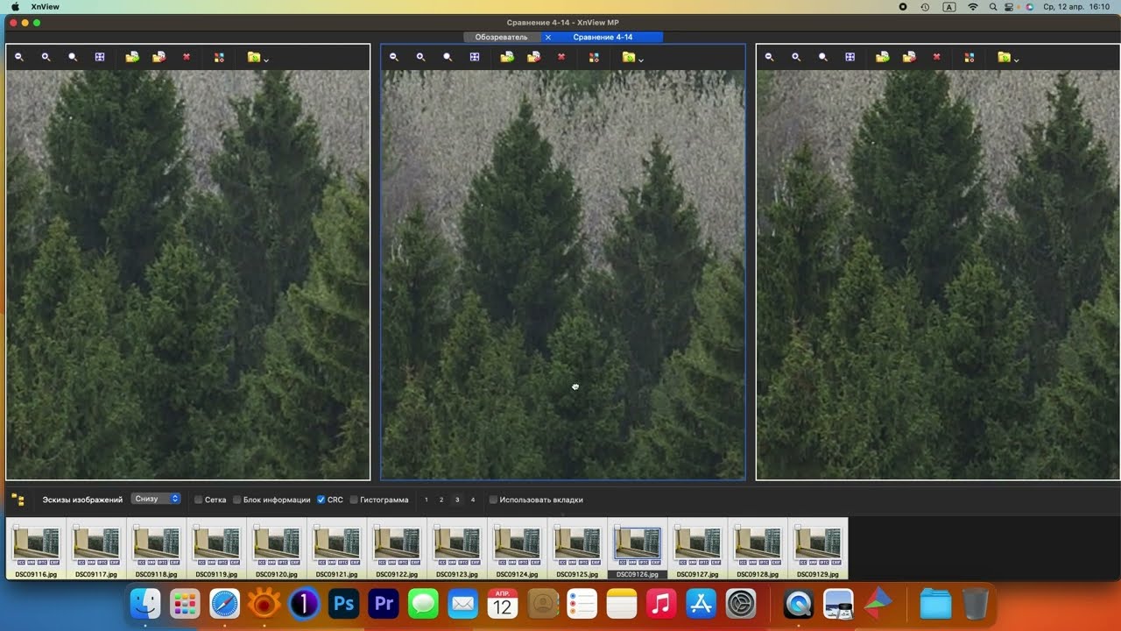Screen dimensions: 1121x631
Task: Select 2 image panes layout button
Action: click(x=441, y=500)
